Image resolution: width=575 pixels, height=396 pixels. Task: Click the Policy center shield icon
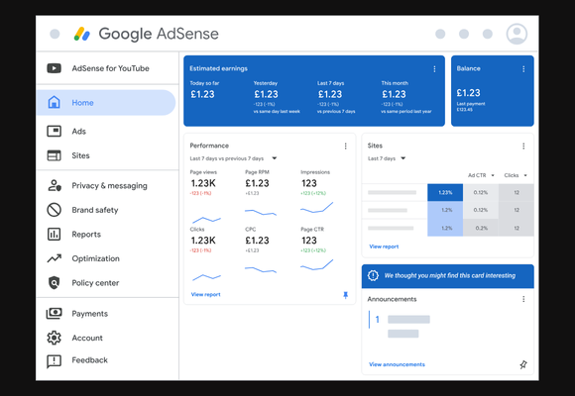(54, 282)
